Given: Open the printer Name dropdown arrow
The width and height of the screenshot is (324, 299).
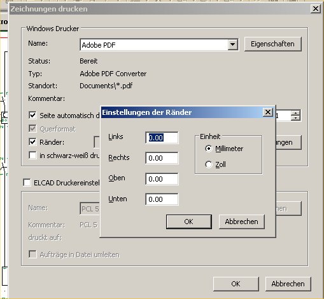Looking at the screenshot, I should point(233,44).
